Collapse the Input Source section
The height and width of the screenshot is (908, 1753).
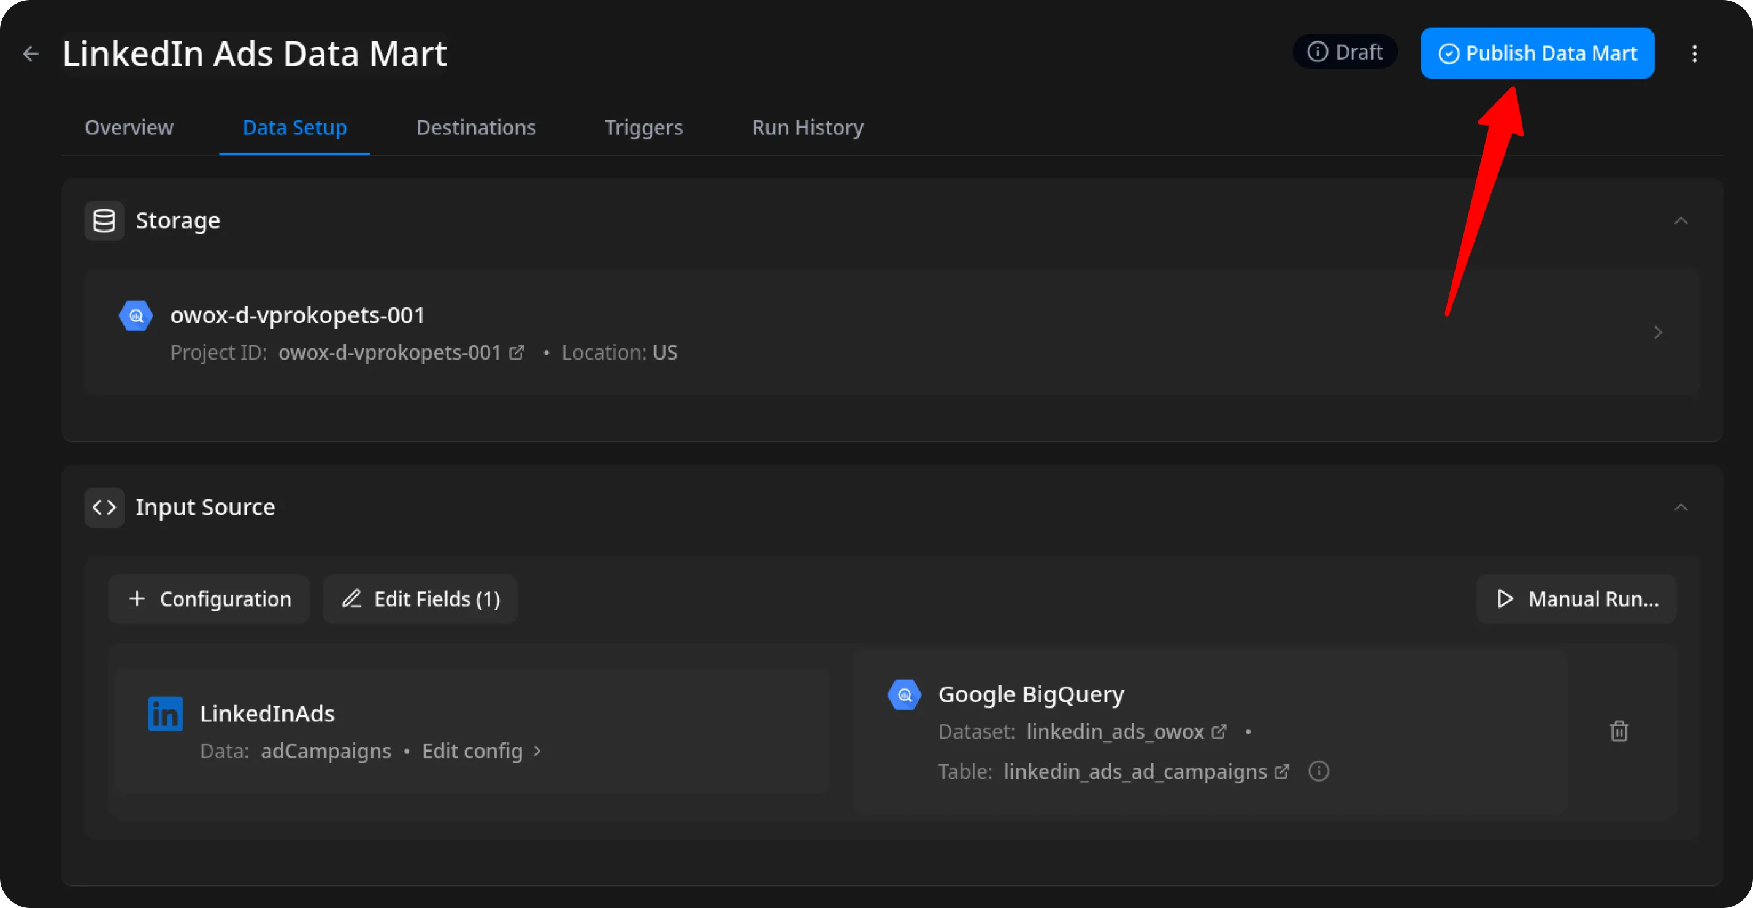coord(1680,507)
